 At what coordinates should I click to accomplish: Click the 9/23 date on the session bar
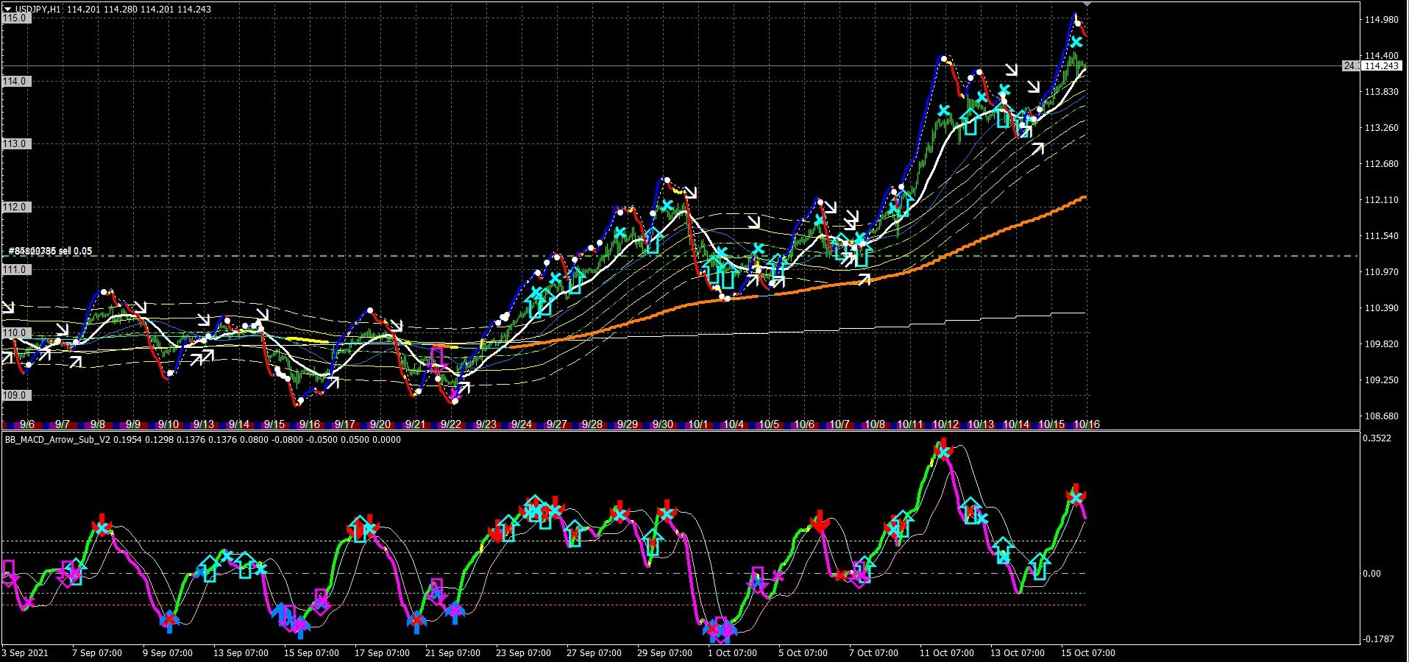486,424
